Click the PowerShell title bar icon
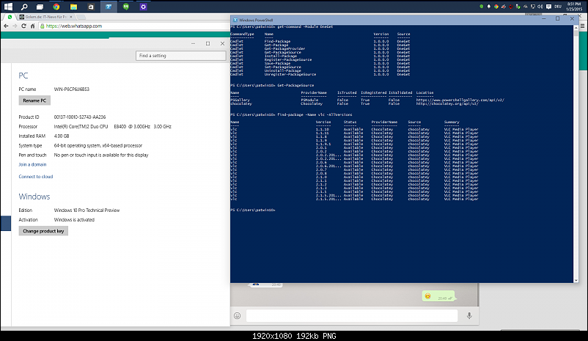 click(x=235, y=20)
